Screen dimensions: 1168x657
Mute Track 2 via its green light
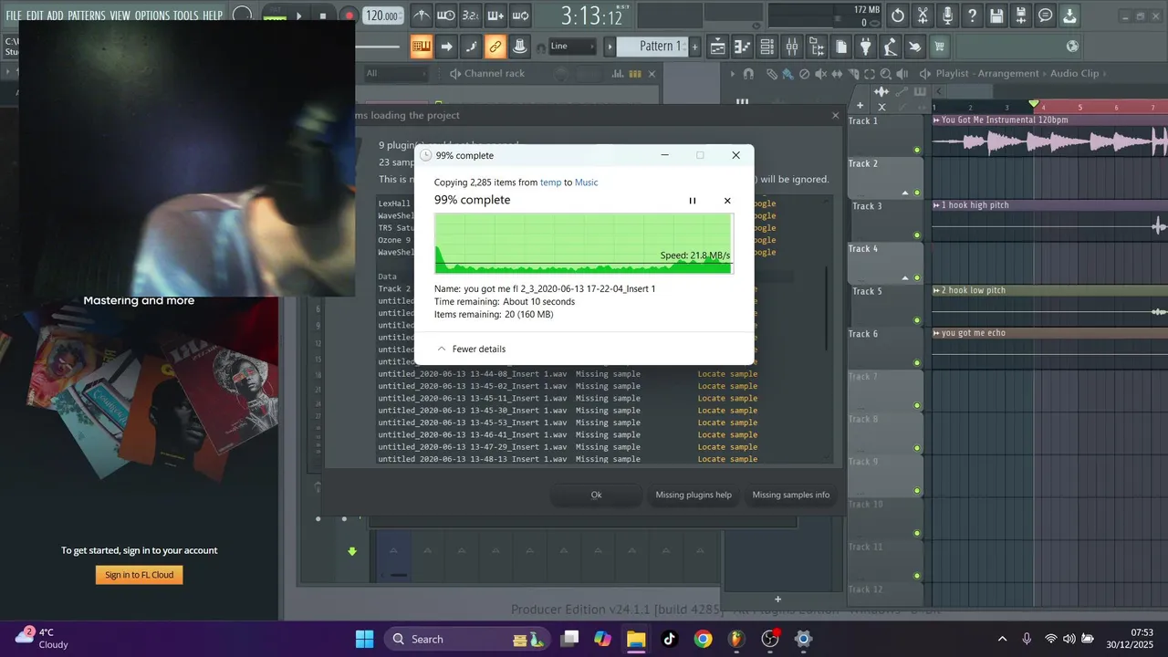tap(917, 193)
